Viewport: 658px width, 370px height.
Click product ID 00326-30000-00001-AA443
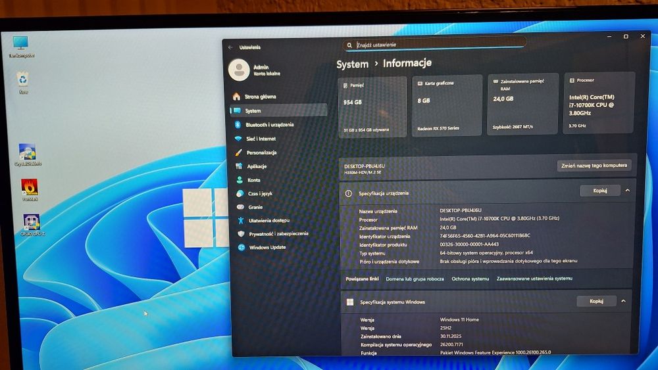[468, 244]
